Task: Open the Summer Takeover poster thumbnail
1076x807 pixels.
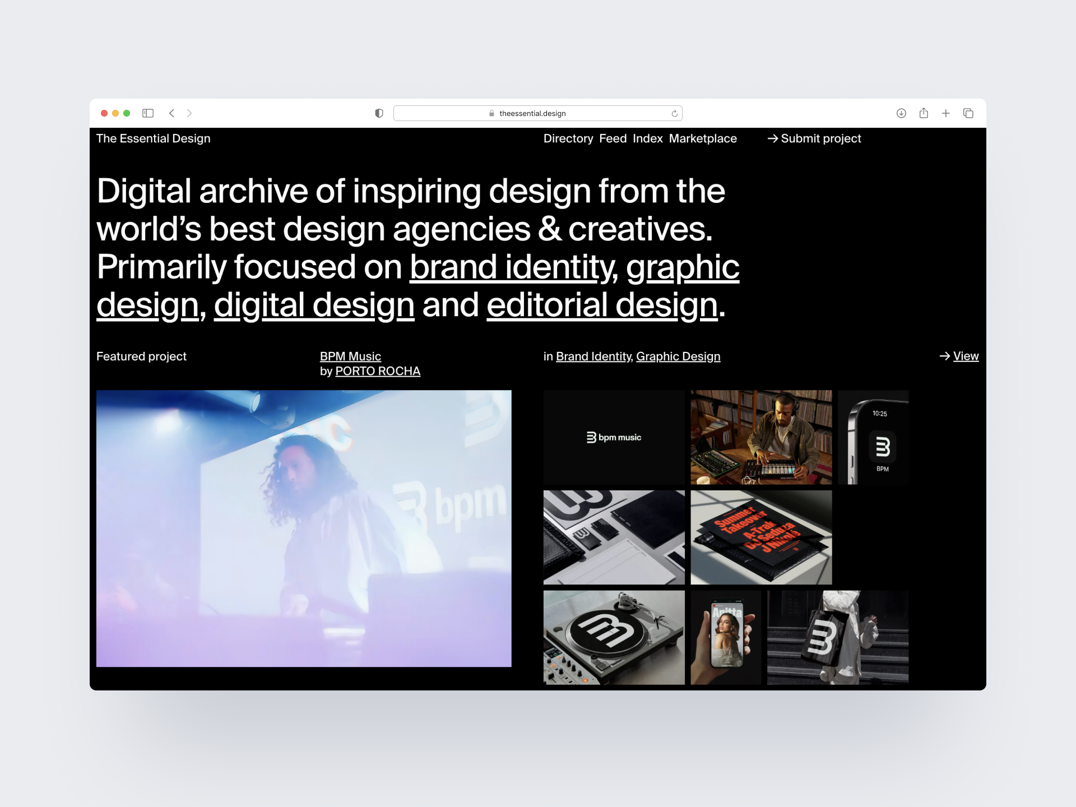Action: (761, 537)
